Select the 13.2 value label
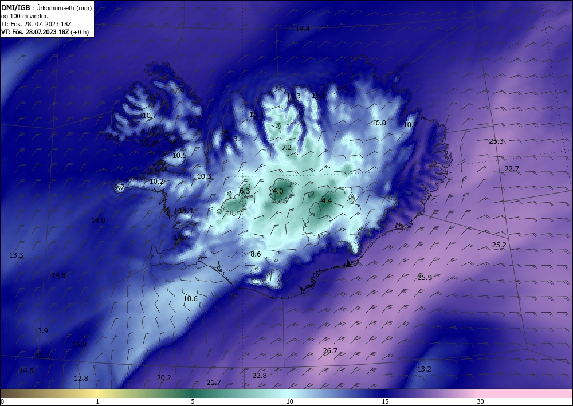 coord(424,369)
